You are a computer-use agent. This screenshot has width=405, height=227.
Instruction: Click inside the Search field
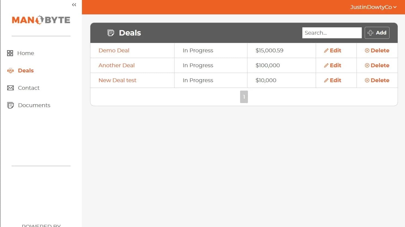click(x=332, y=33)
